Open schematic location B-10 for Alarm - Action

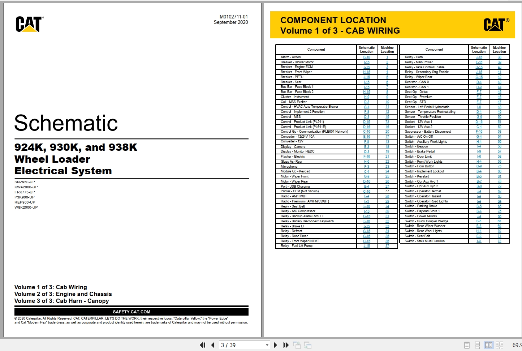pos(366,57)
